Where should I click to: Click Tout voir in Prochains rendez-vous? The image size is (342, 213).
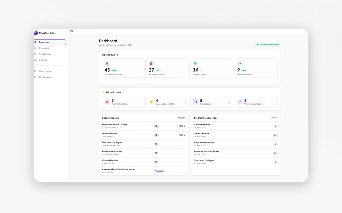[x=274, y=118]
